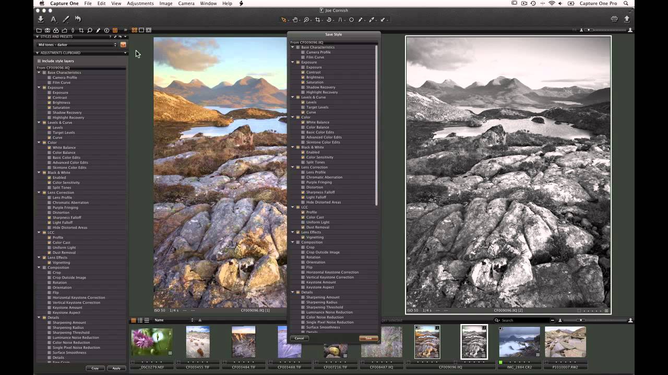Collapse Lens Correction group in Save Style dialog
The image size is (668, 375).
(293, 167)
